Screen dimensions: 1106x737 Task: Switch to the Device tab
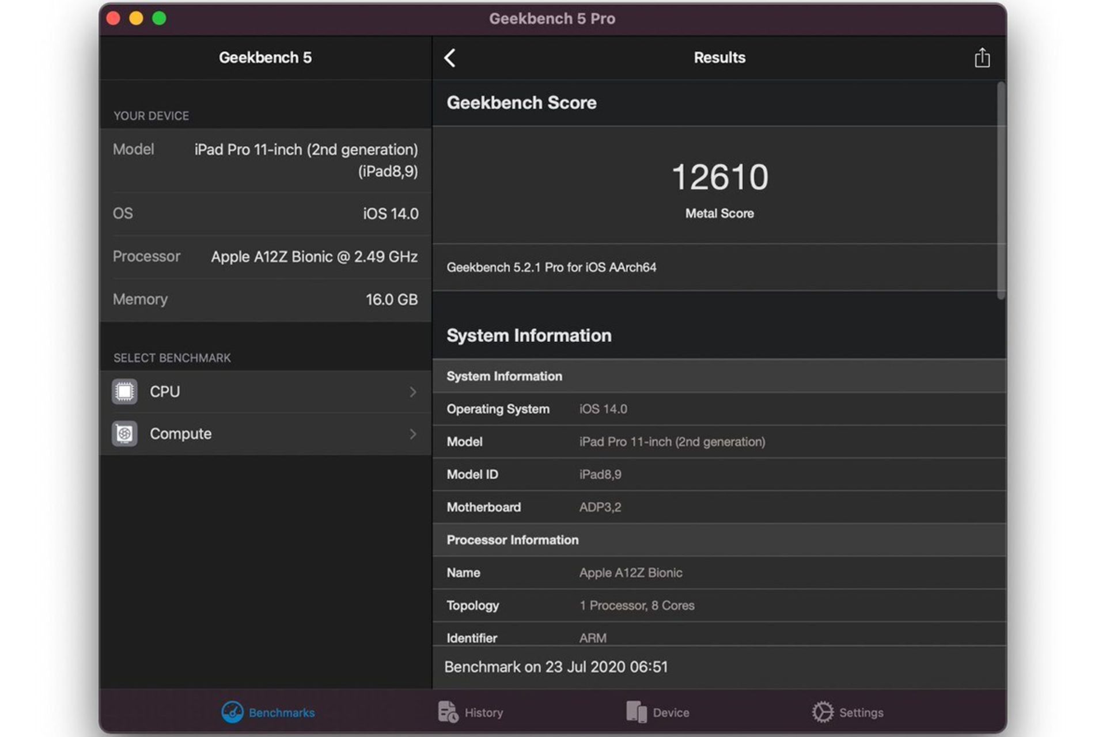click(x=671, y=713)
